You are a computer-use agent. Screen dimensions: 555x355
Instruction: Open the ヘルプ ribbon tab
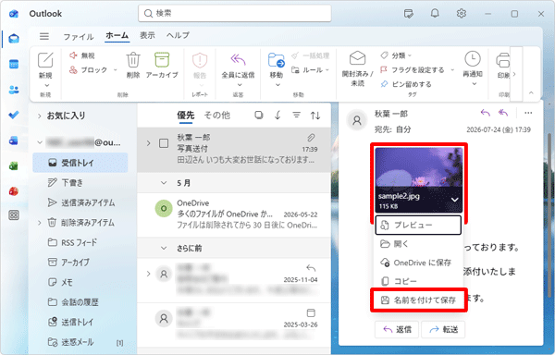pyautogui.click(x=178, y=35)
